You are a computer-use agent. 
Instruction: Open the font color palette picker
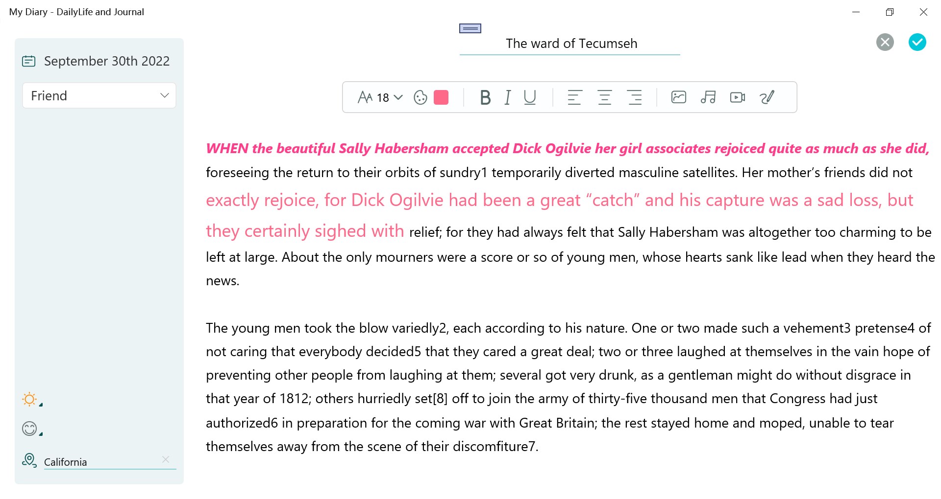[x=420, y=97]
